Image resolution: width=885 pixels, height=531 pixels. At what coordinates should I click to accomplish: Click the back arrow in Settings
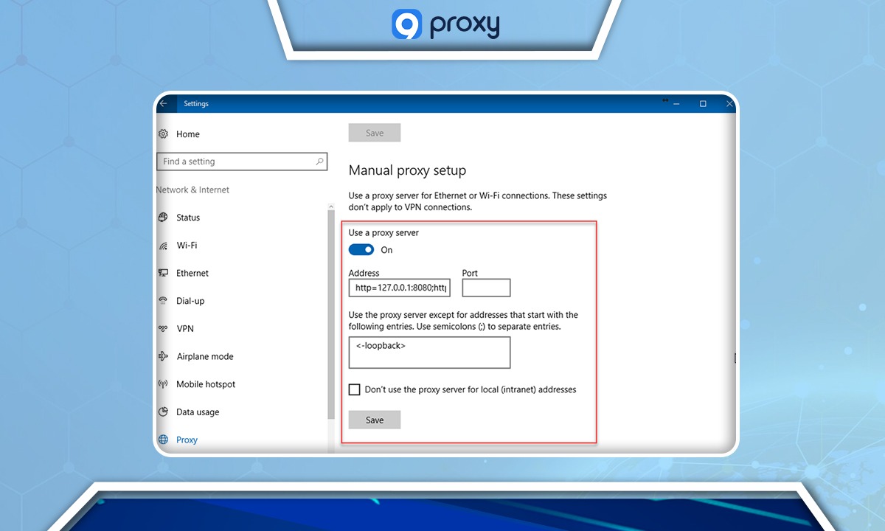click(164, 103)
